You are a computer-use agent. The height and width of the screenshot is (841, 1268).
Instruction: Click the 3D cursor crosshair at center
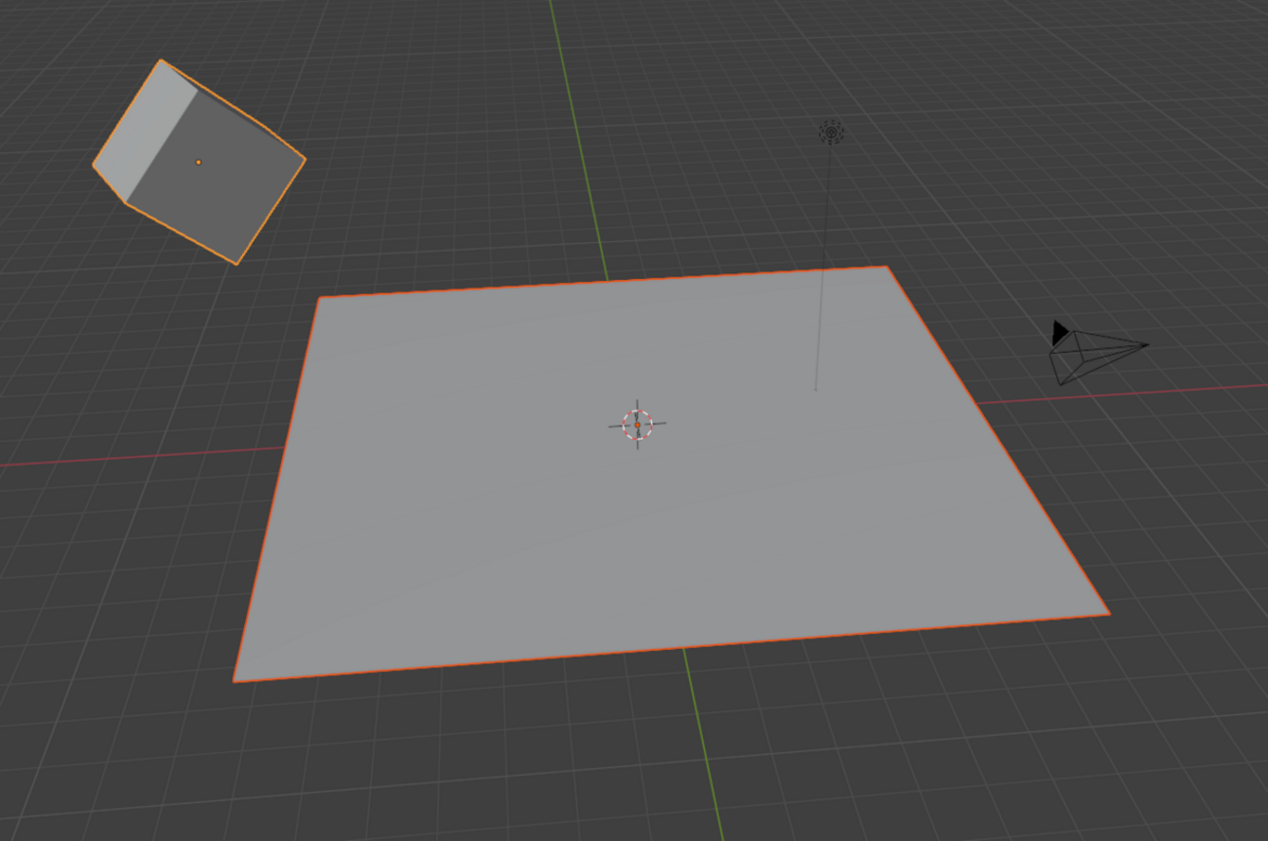point(639,423)
